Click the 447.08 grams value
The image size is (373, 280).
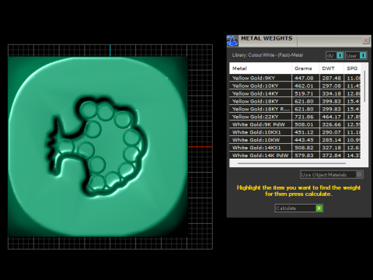(x=304, y=78)
